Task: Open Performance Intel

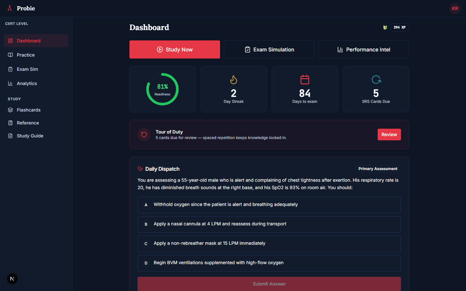Action: (363, 49)
